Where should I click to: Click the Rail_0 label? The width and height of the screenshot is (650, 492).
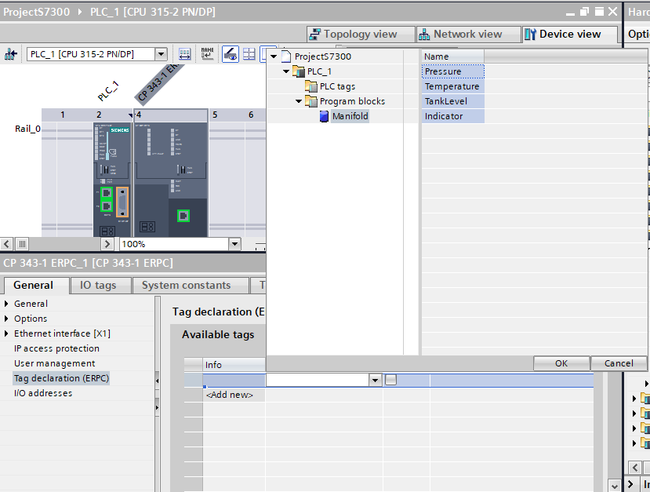pos(27,129)
